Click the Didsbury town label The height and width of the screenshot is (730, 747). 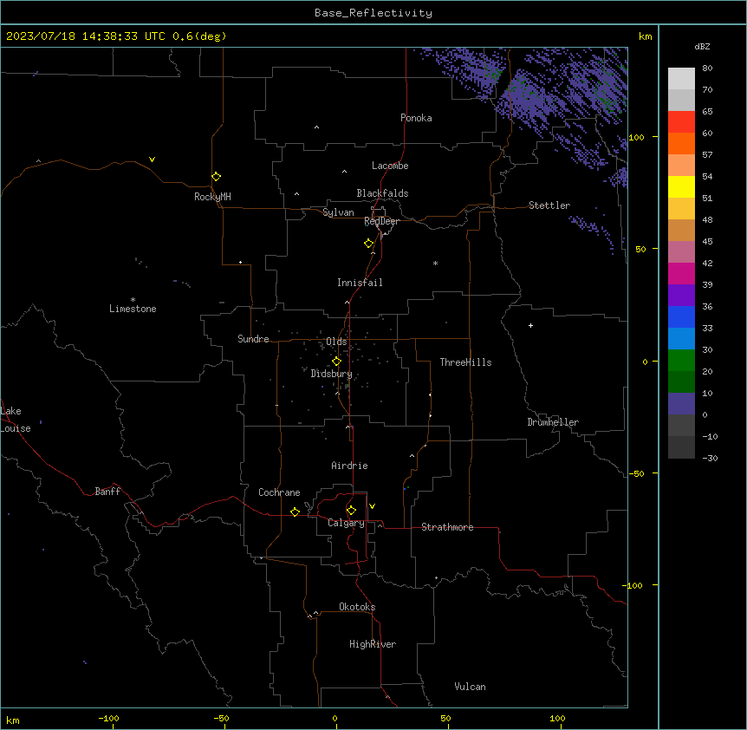(332, 374)
